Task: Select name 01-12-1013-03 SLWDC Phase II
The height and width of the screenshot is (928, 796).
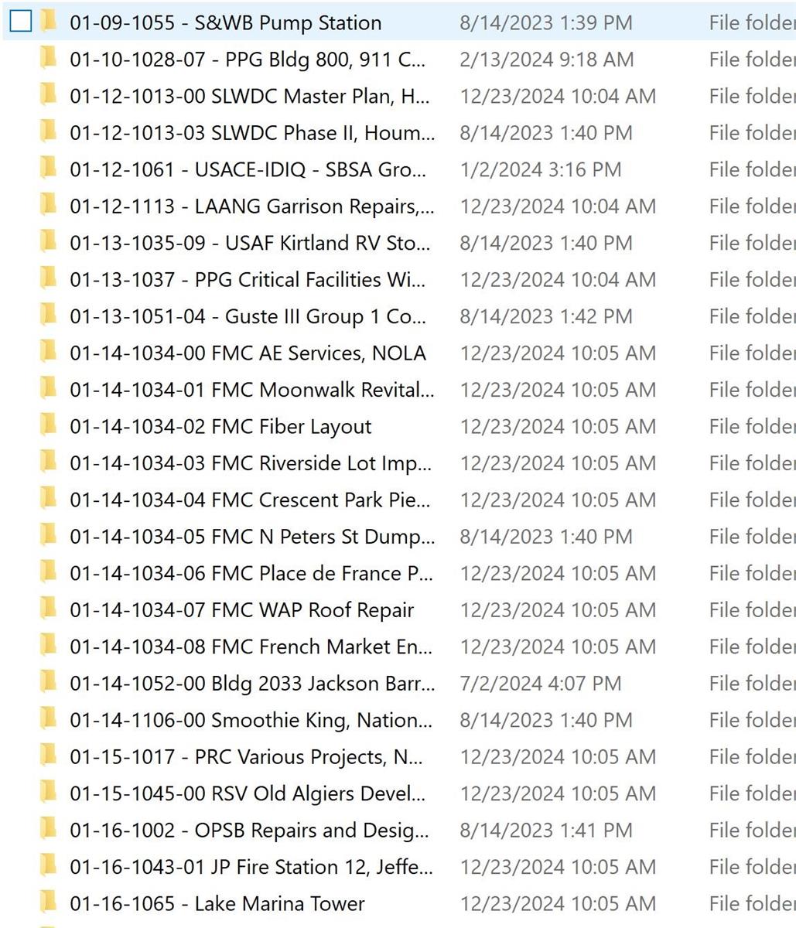Action: click(x=253, y=133)
